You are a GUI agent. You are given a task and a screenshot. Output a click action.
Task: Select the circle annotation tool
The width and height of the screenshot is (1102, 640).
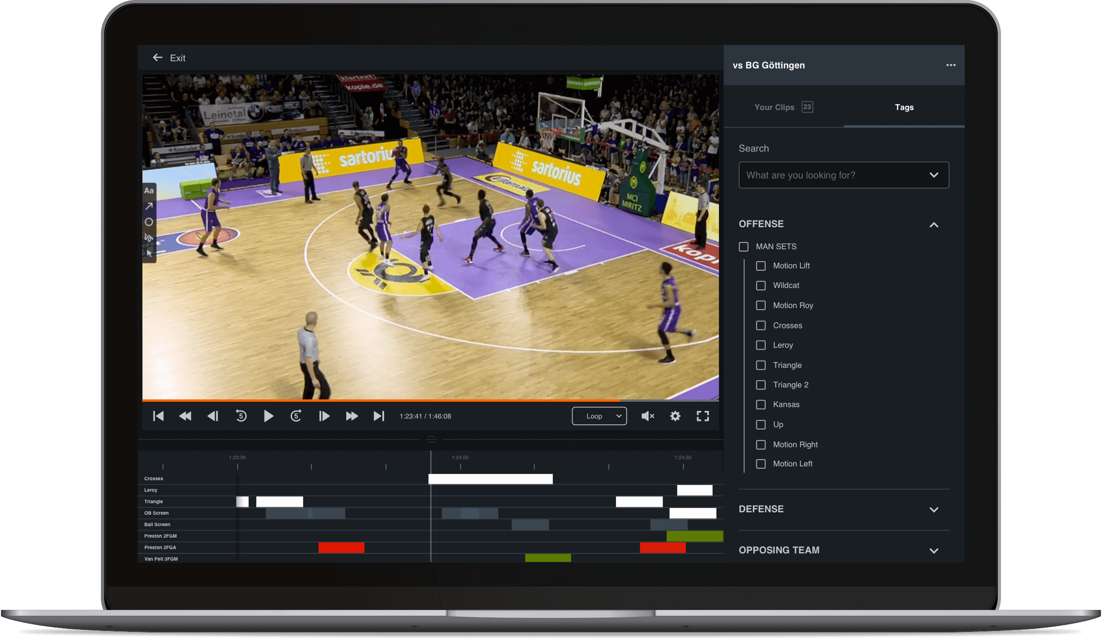[x=148, y=222]
